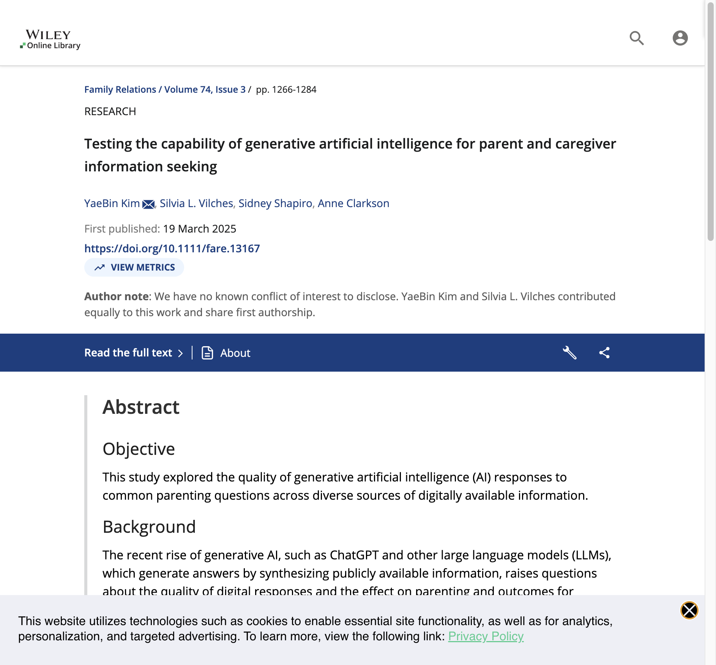The image size is (716, 665).
Task: Click the email envelope next to YaeBin Kim
Action: click(x=149, y=204)
